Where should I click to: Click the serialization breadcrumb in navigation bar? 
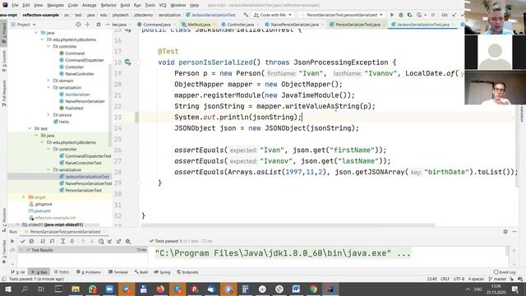(x=169, y=15)
